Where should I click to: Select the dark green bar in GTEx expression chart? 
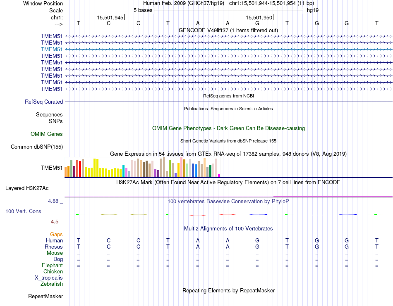pos(210,171)
